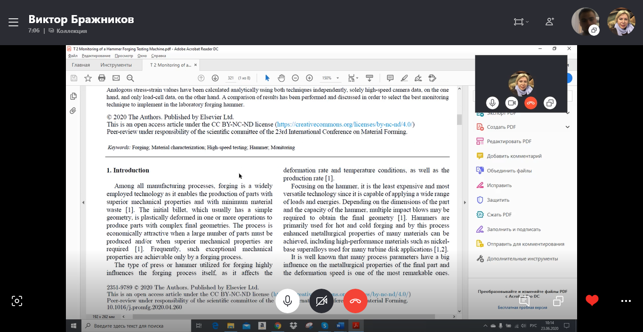Add people to the Skype call
Image resolution: width=643 pixels, height=332 pixels.
(x=549, y=22)
